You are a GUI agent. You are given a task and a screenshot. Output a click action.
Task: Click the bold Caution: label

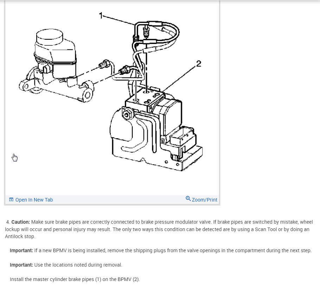pyautogui.click(x=21, y=222)
